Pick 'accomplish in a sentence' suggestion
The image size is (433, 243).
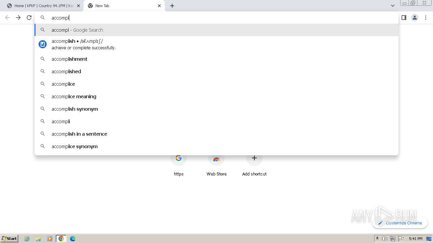216,134
